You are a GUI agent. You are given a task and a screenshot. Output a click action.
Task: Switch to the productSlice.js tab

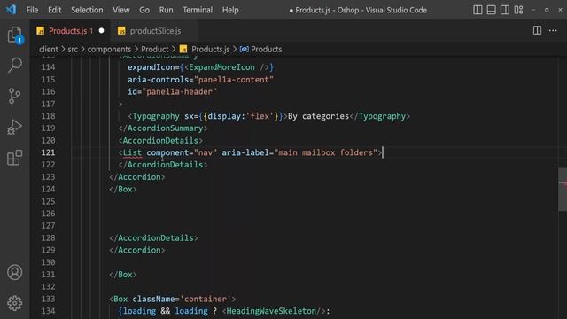(x=155, y=31)
